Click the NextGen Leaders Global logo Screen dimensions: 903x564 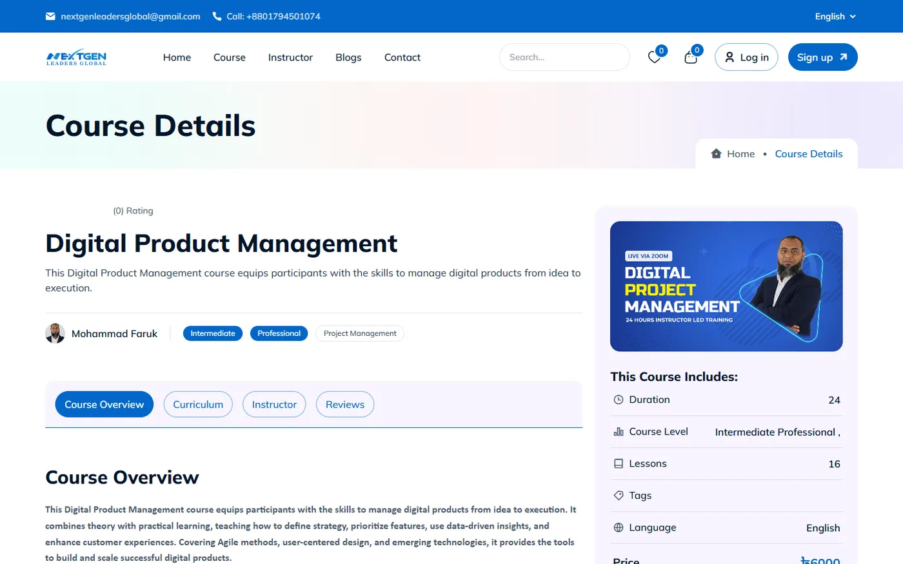(76, 57)
